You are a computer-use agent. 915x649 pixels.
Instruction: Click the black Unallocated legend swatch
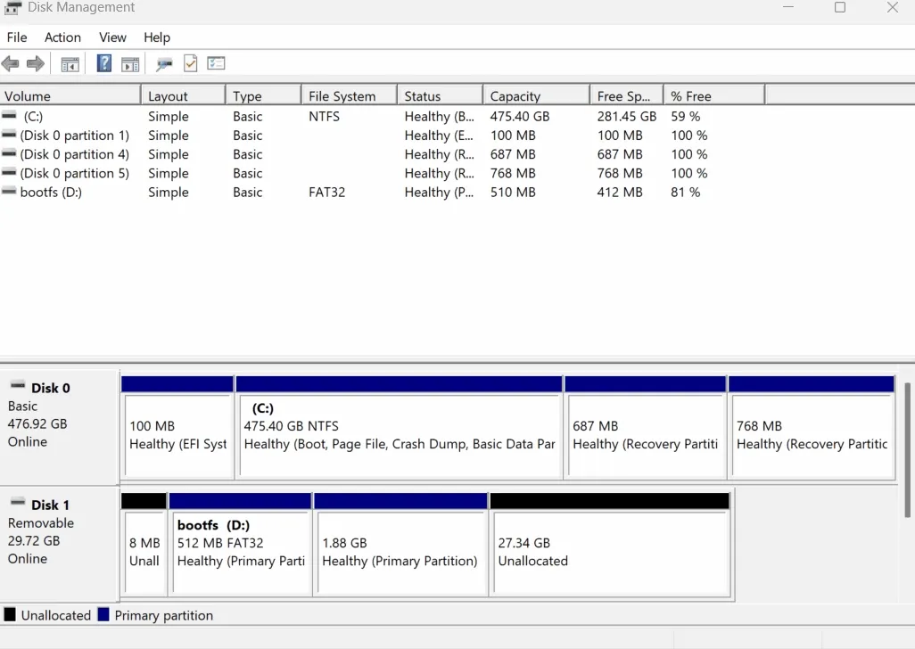(x=10, y=614)
